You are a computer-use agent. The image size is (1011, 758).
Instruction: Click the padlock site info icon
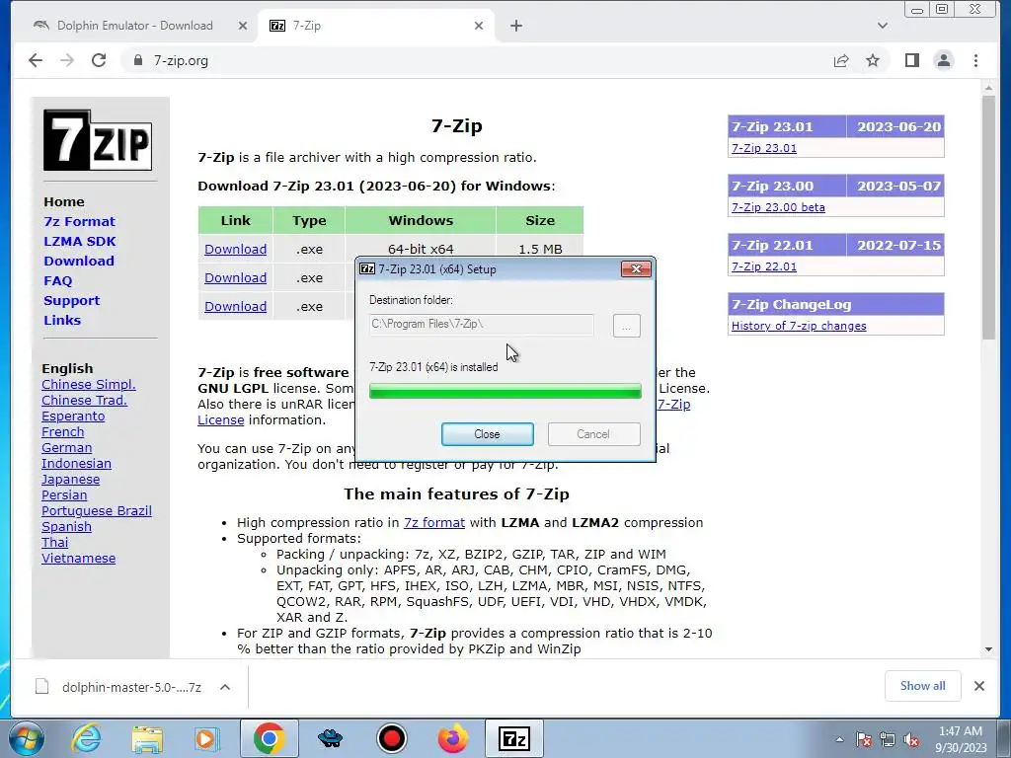click(x=137, y=60)
